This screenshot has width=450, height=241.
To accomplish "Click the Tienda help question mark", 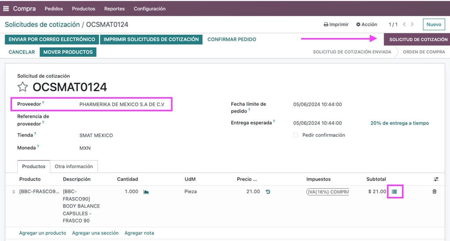I will coord(35,133).
